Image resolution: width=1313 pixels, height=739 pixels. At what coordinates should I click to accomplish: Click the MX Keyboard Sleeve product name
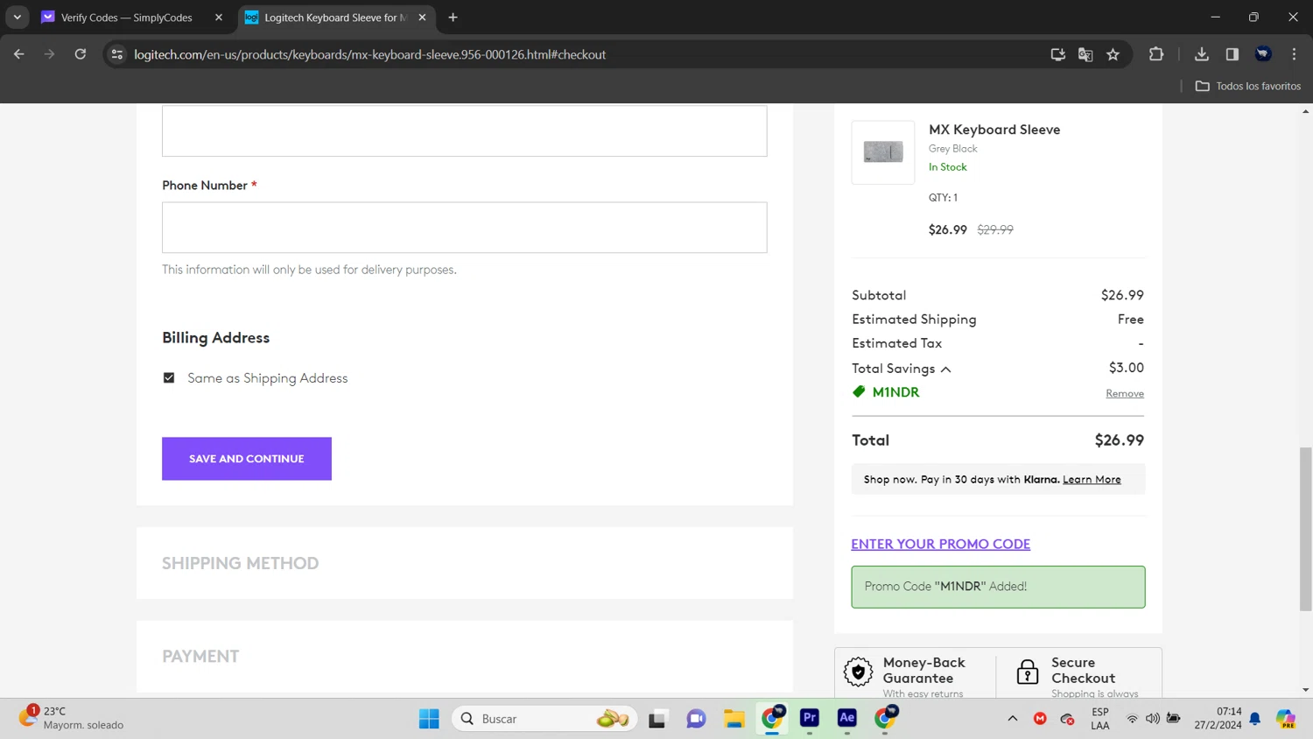(x=994, y=130)
